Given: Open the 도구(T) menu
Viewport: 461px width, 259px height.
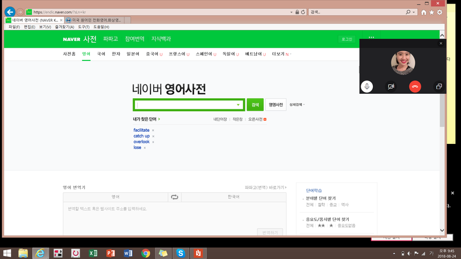Looking at the screenshot, I should [84, 26].
